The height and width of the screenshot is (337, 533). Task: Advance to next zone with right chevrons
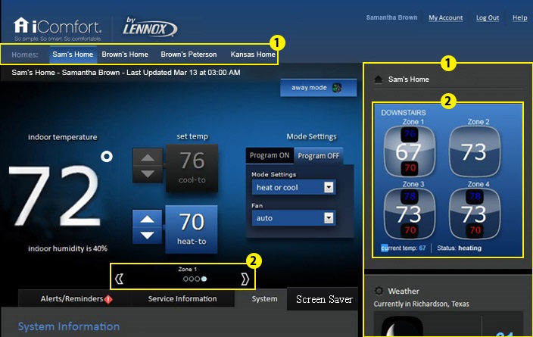pos(244,279)
